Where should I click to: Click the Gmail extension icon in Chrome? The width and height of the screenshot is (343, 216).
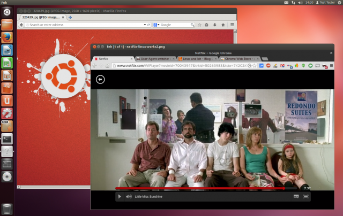(x=282, y=66)
